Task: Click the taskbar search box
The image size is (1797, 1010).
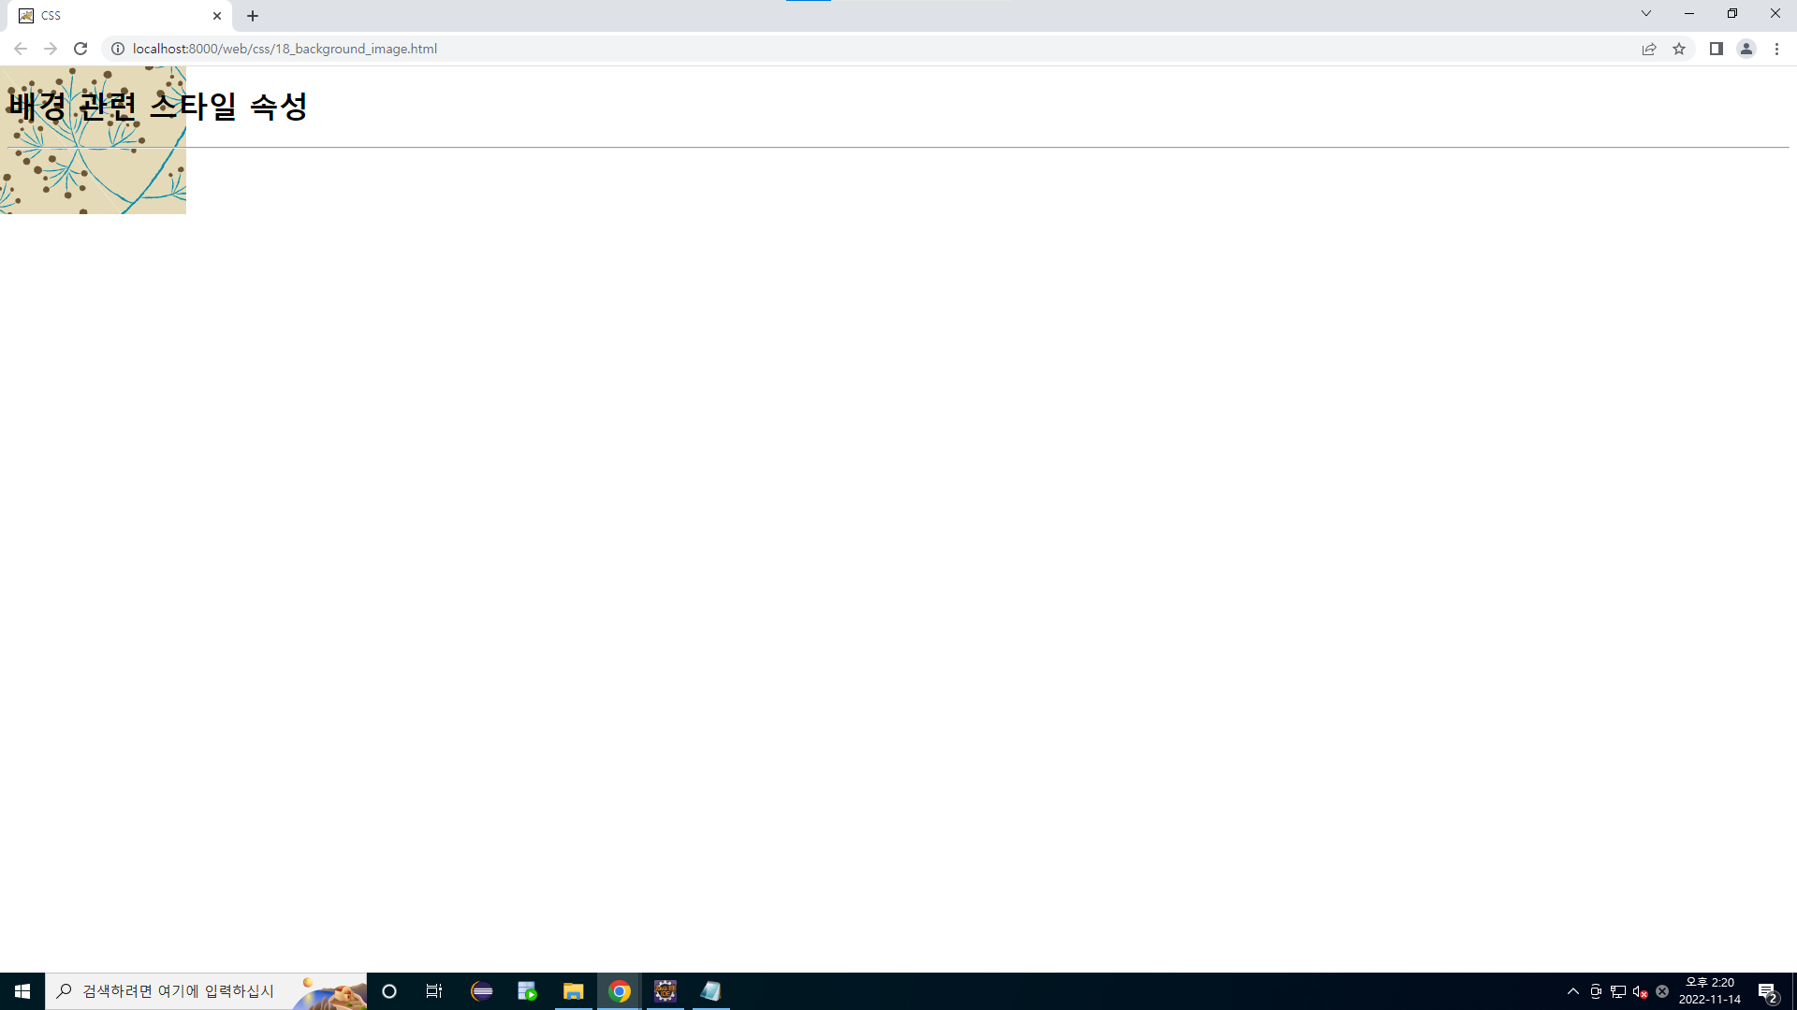Action: 178,991
